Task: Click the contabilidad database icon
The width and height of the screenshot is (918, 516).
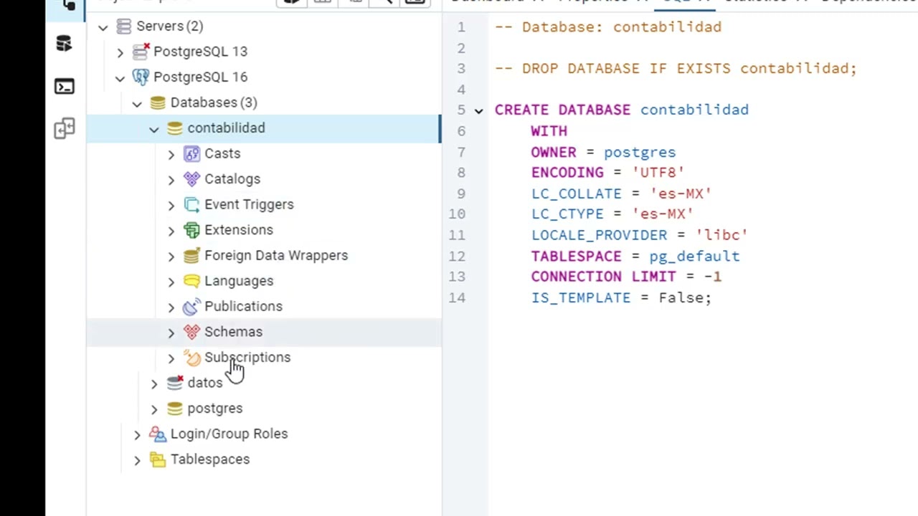Action: [x=175, y=128]
